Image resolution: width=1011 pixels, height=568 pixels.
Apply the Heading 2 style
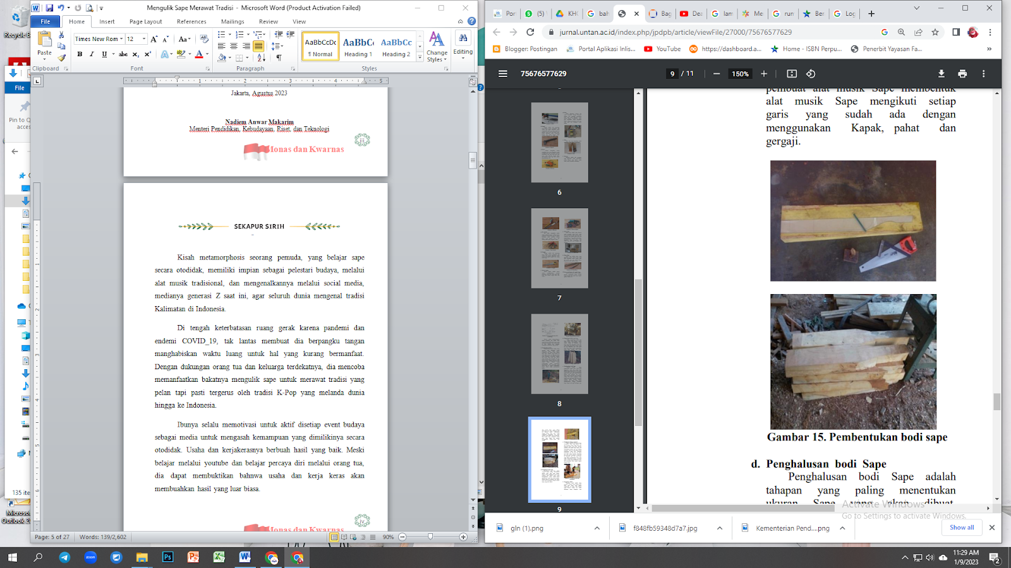[x=396, y=47]
